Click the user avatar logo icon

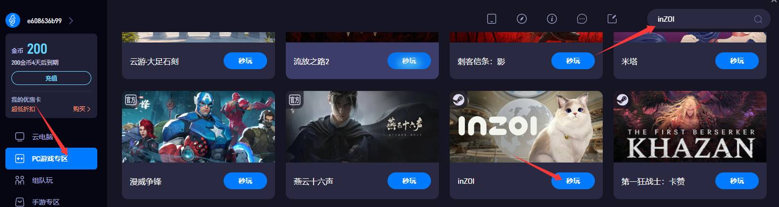click(13, 20)
